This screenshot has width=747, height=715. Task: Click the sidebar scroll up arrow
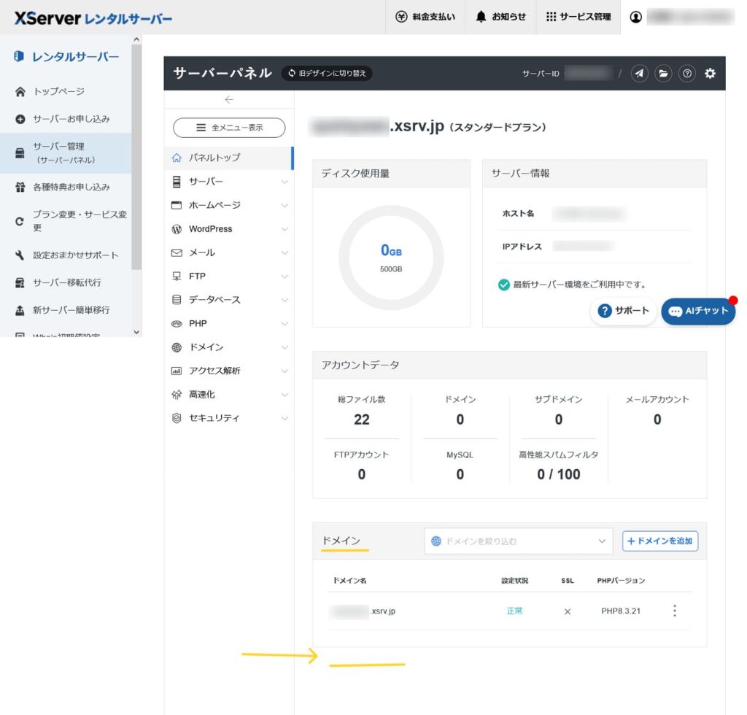click(x=136, y=39)
